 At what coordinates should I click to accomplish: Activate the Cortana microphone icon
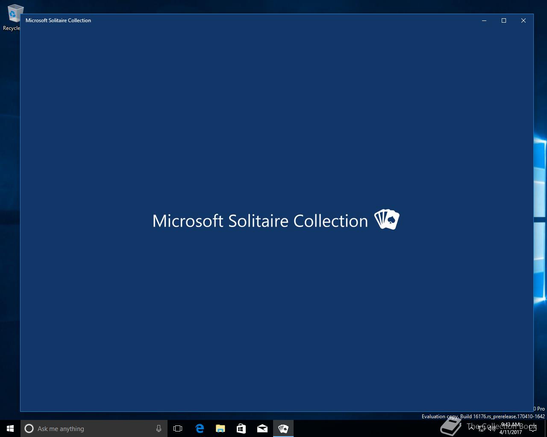point(159,428)
